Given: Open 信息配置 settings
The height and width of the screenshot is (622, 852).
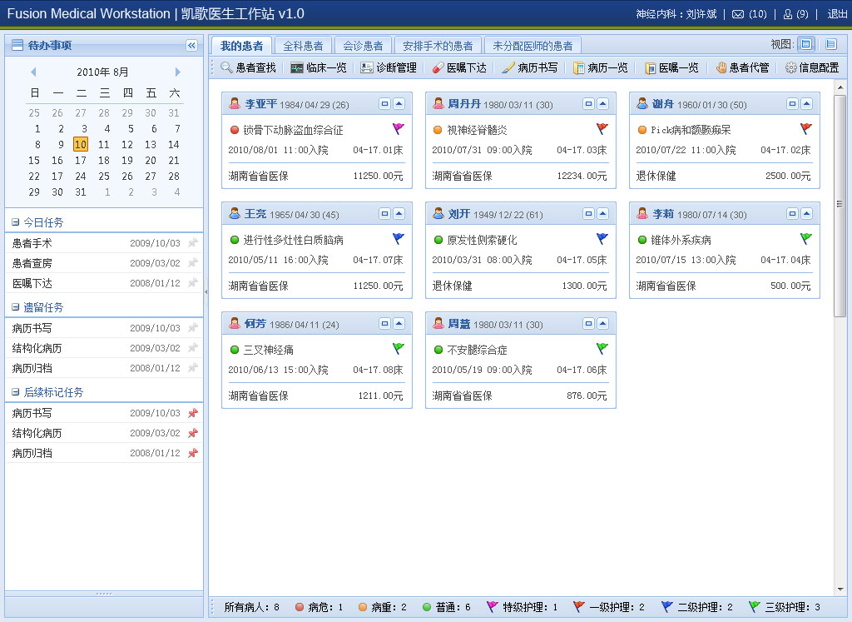Looking at the screenshot, I should (812, 67).
